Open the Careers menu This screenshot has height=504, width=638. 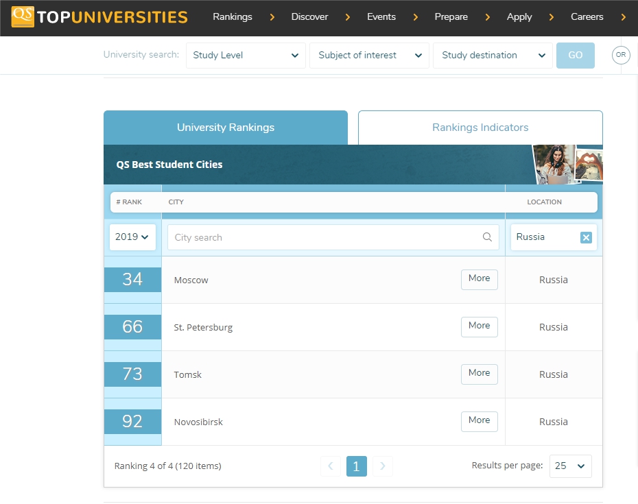587,16
